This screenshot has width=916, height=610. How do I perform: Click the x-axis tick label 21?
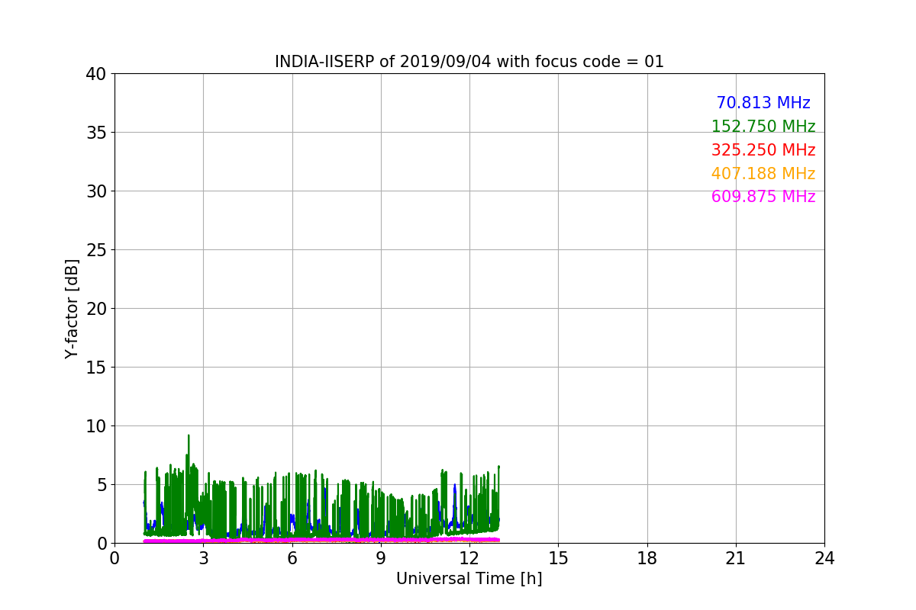click(736, 558)
